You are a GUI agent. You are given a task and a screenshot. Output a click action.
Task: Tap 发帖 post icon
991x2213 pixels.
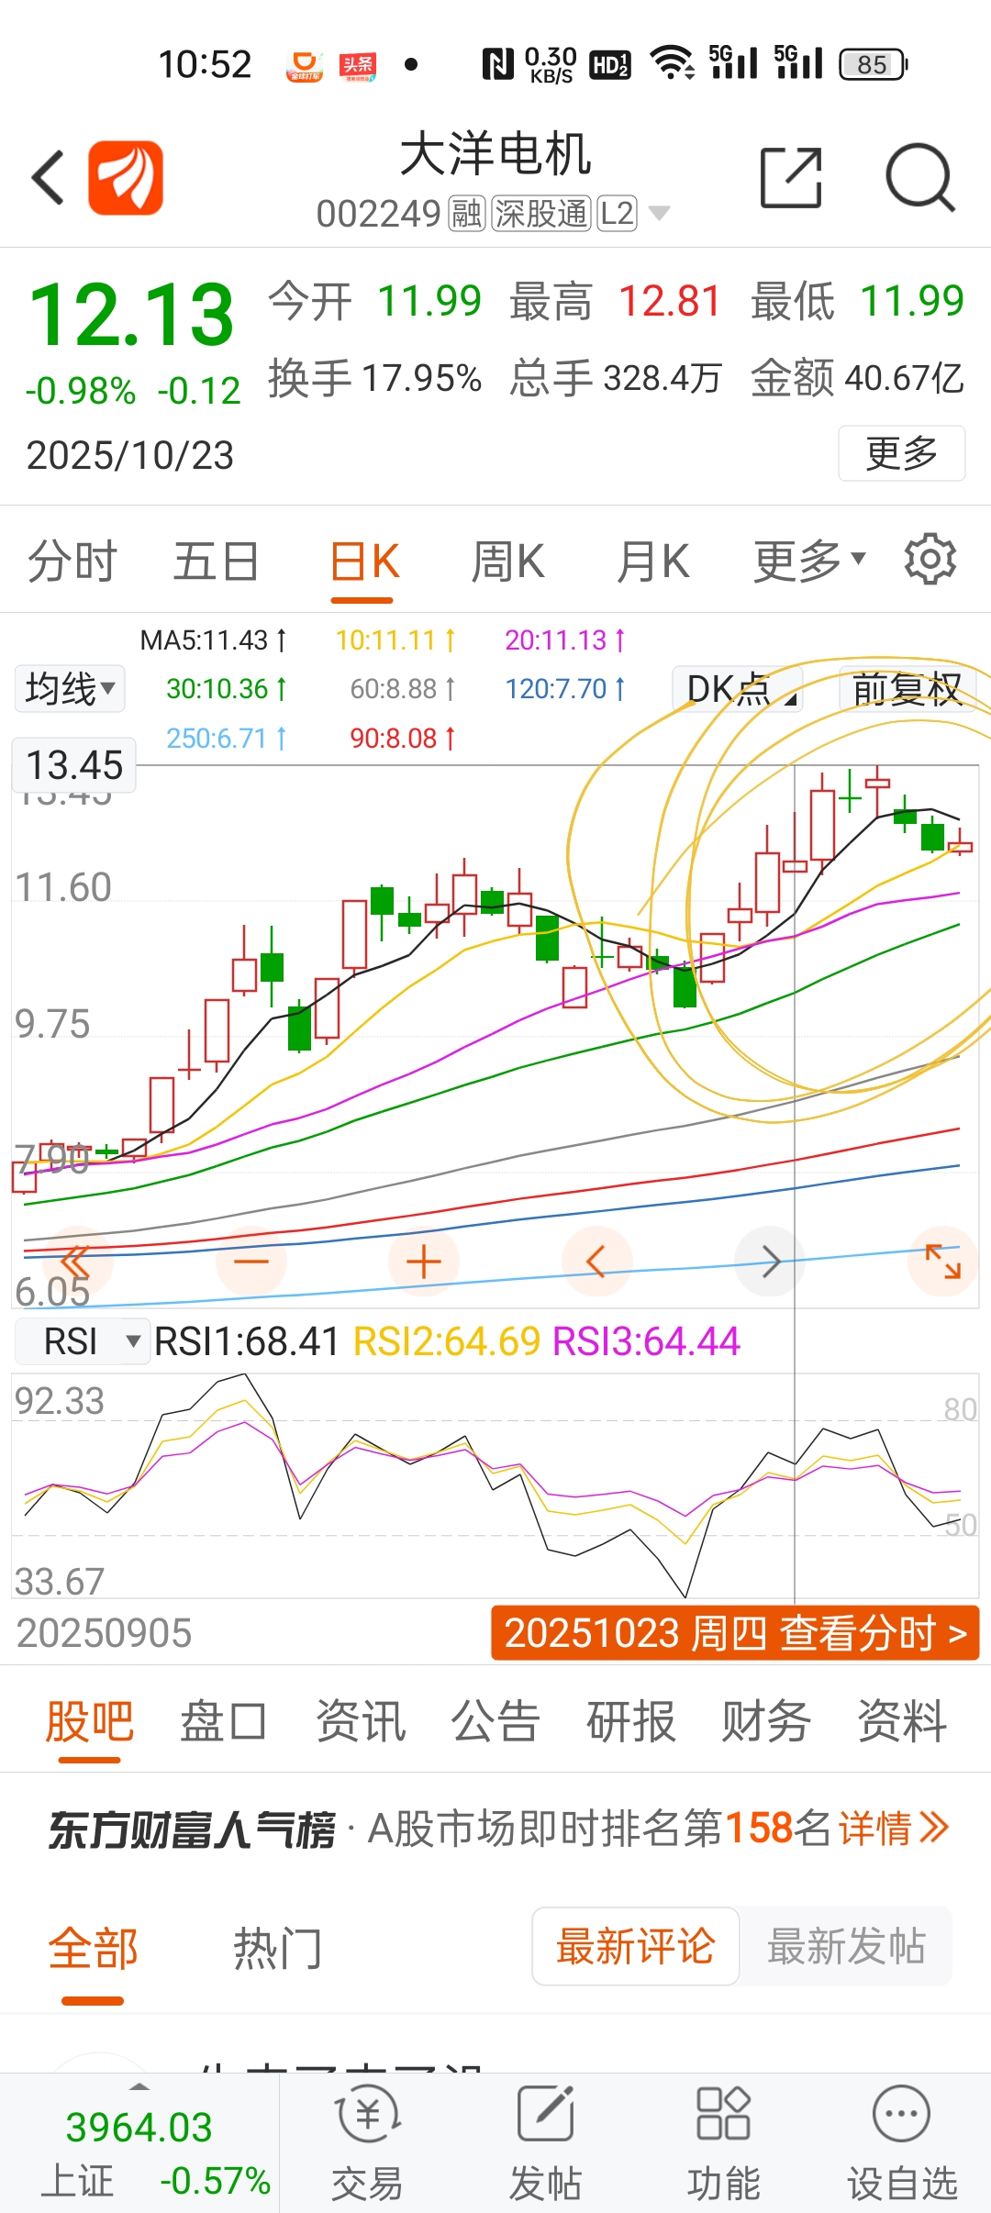click(545, 2143)
